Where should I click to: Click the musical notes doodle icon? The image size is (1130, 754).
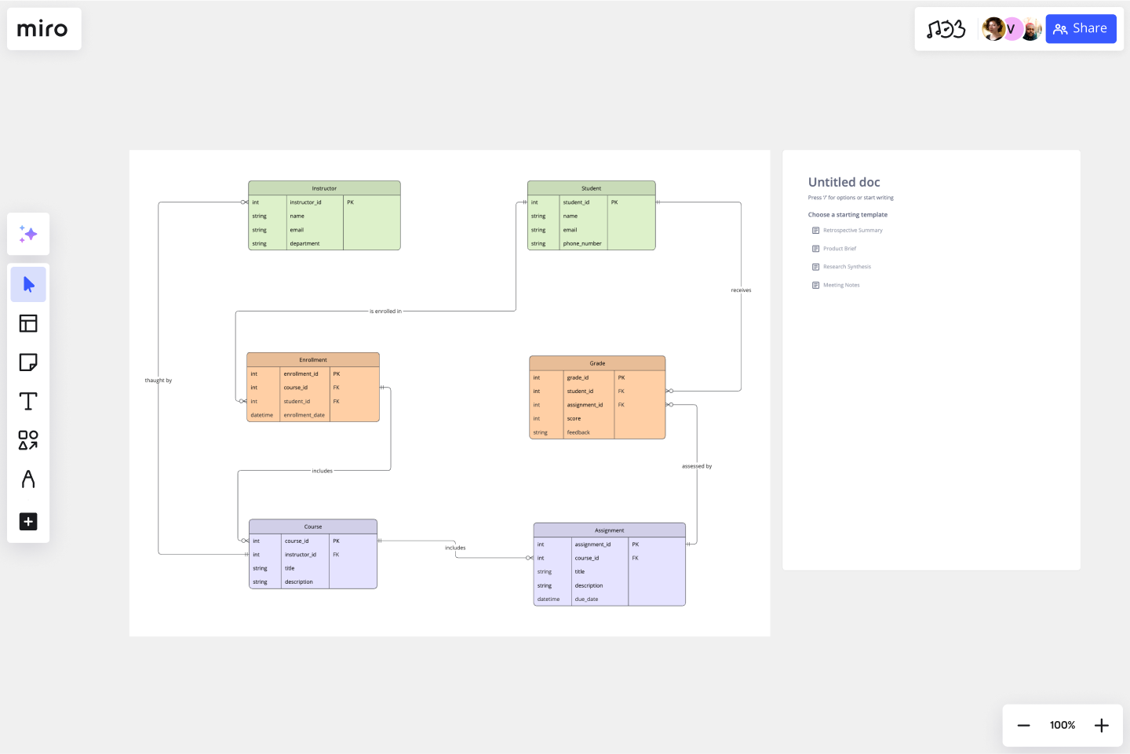tap(934, 29)
